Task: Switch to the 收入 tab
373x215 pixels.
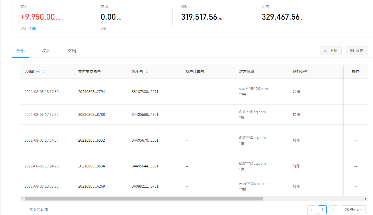Action: click(x=46, y=51)
